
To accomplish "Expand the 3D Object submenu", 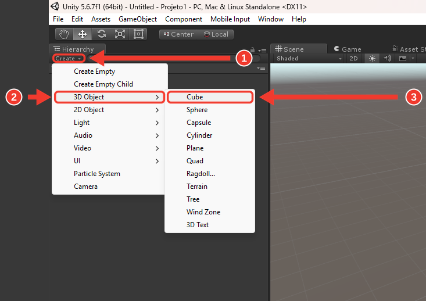I will pos(109,97).
